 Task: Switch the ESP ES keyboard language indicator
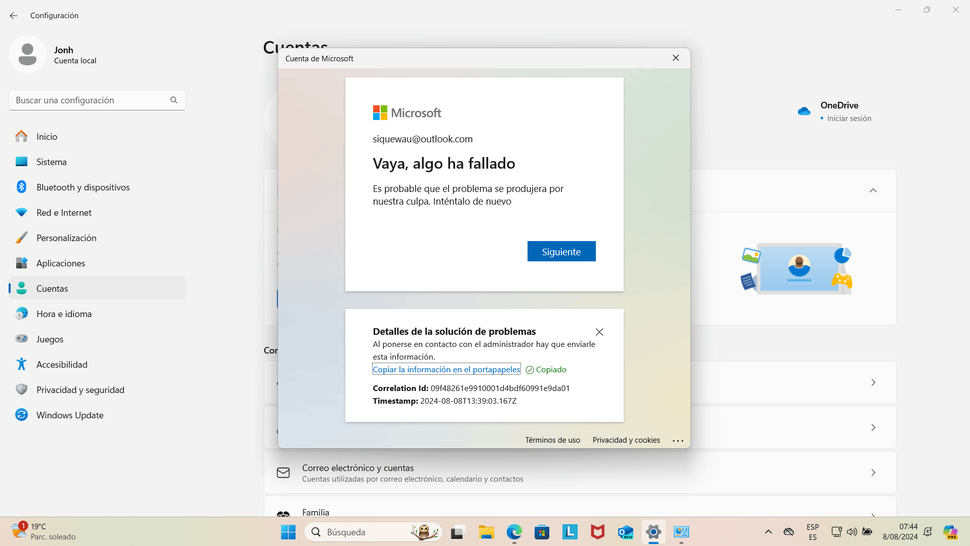(813, 532)
